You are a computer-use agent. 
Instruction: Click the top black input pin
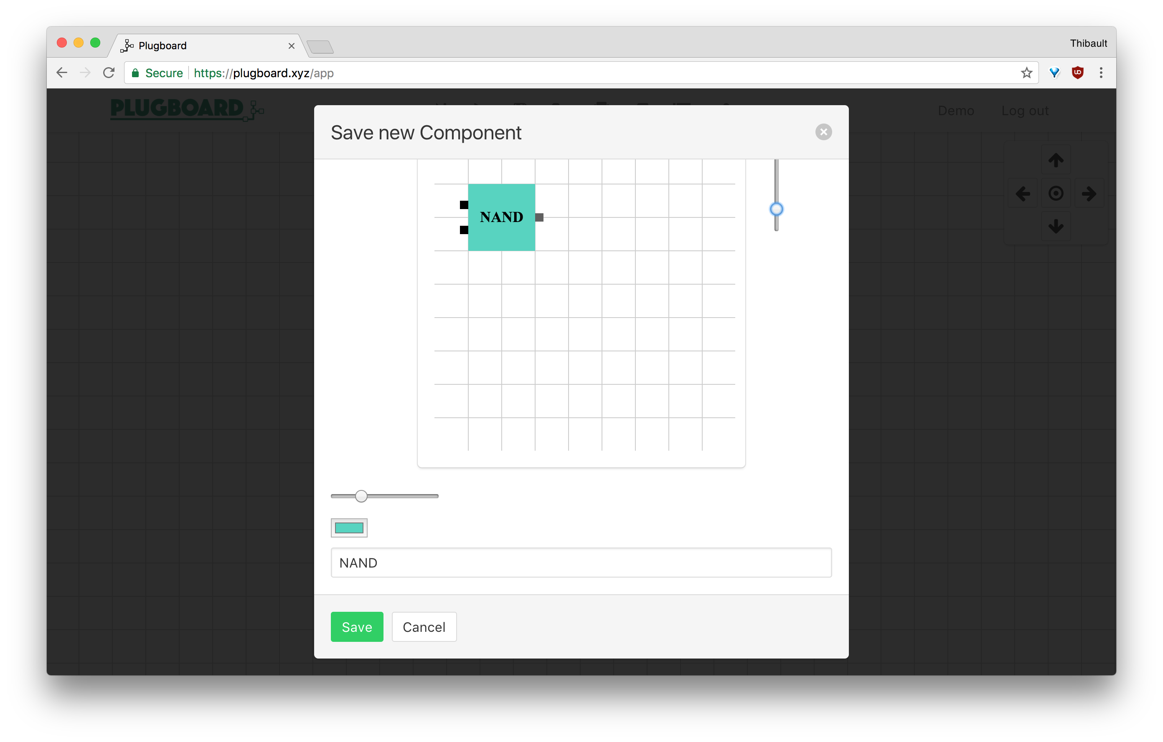[464, 205]
